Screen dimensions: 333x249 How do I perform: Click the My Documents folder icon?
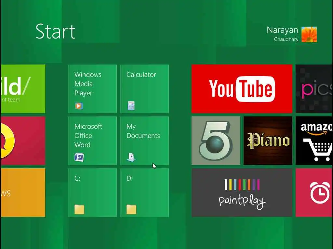point(131,157)
